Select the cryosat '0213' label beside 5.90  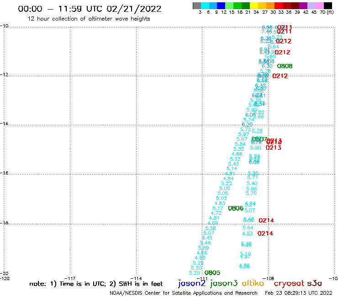pyautogui.click(x=273, y=148)
